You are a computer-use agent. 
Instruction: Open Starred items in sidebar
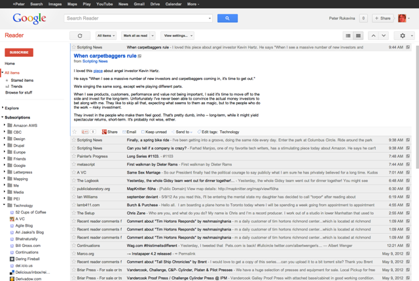pyautogui.click(x=22, y=80)
